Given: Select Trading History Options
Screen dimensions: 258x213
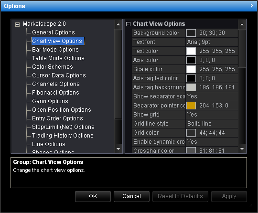Looking at the screenshot, I should (63, 135).
